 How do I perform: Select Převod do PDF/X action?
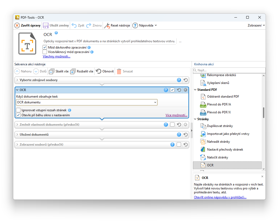click(219, 112)
